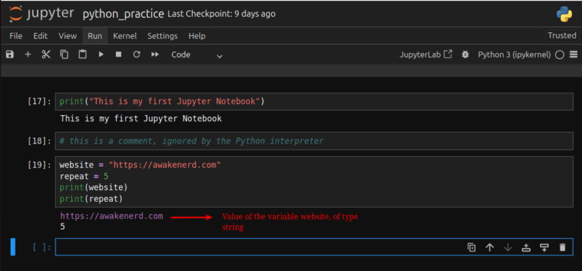Cut the selected cell with scissors icon
The image size is (582, 271).
pyautogui.click(x=46, y=54)
